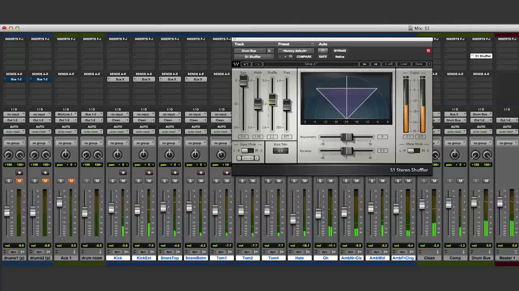519x291 pixels.
Task: Open drums1 (p) auto read automation dropdown
Action: pos(14,132)
